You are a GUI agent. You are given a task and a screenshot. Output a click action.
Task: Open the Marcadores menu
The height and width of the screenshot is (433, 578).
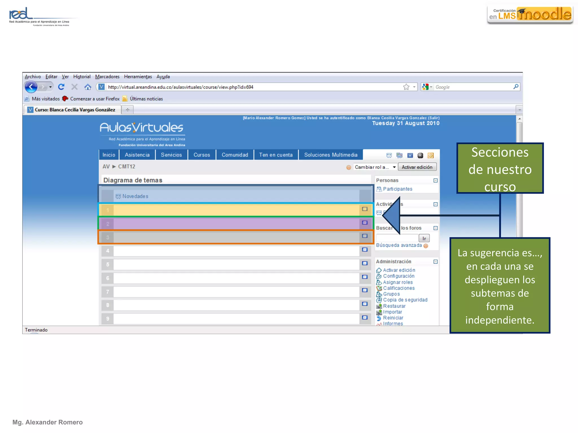[107, 77]
